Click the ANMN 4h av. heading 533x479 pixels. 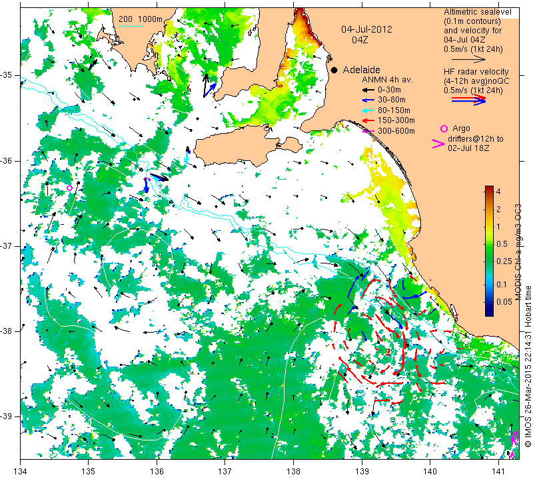point(387,80)
